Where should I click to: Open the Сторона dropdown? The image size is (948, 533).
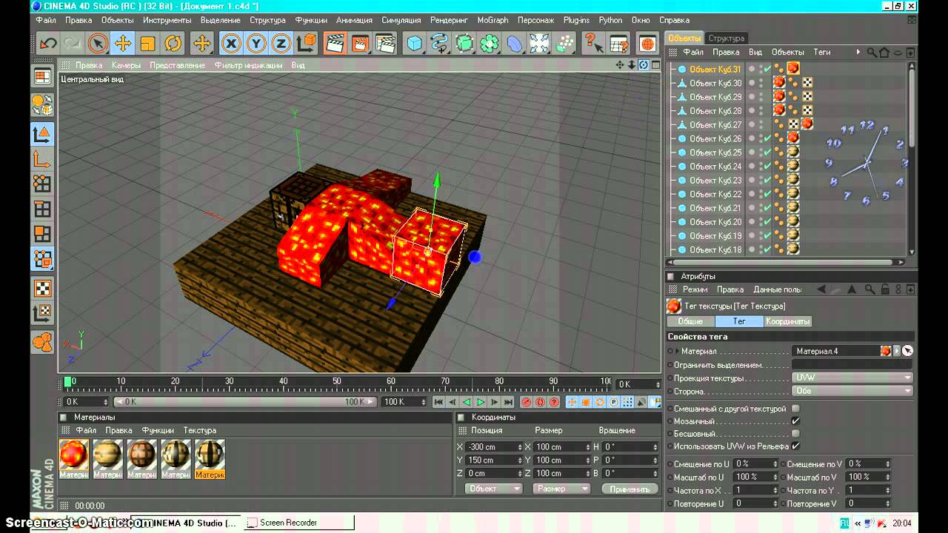click(852, 391)
